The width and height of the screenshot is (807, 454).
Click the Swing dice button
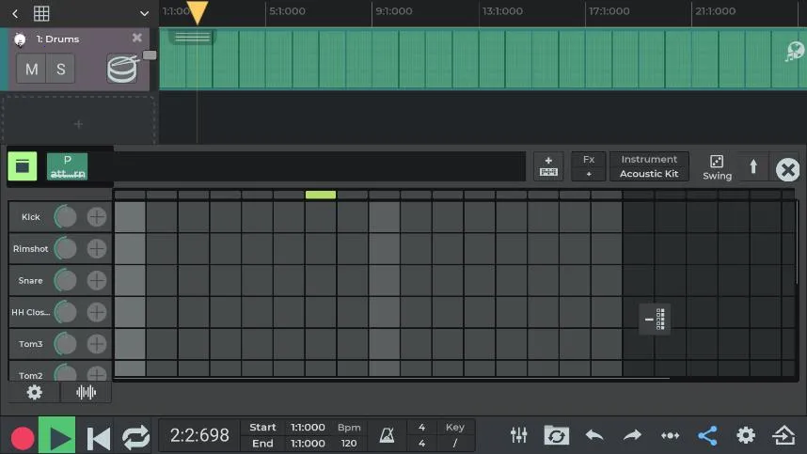point(717,166)
